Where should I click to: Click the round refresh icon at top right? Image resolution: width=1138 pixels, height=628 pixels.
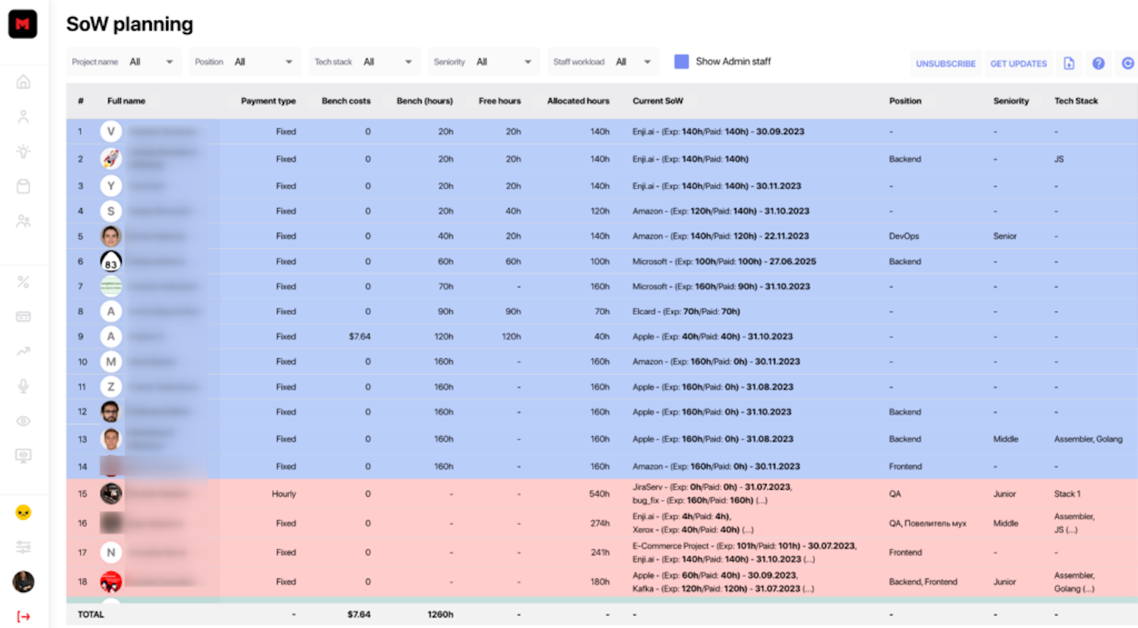pos(1127,63)
